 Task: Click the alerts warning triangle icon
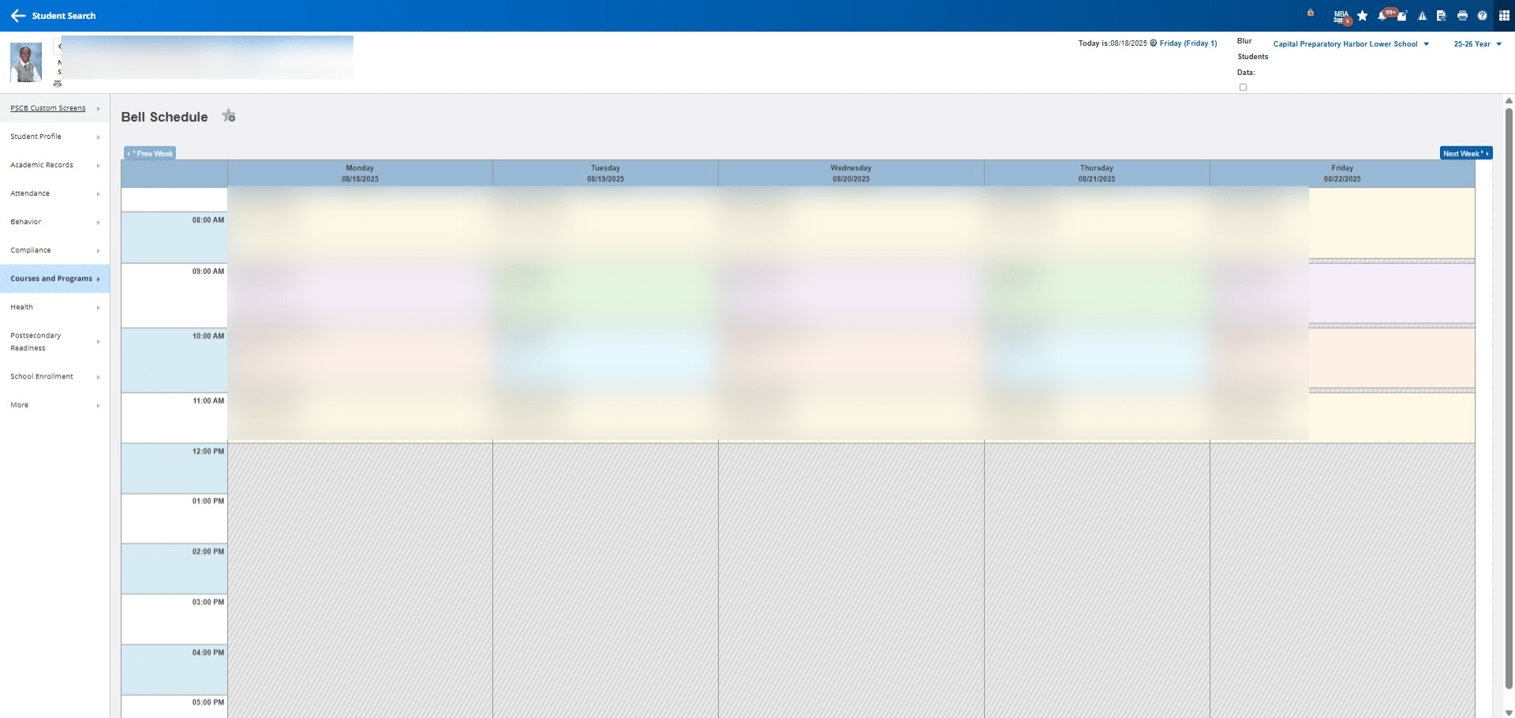1422,16
